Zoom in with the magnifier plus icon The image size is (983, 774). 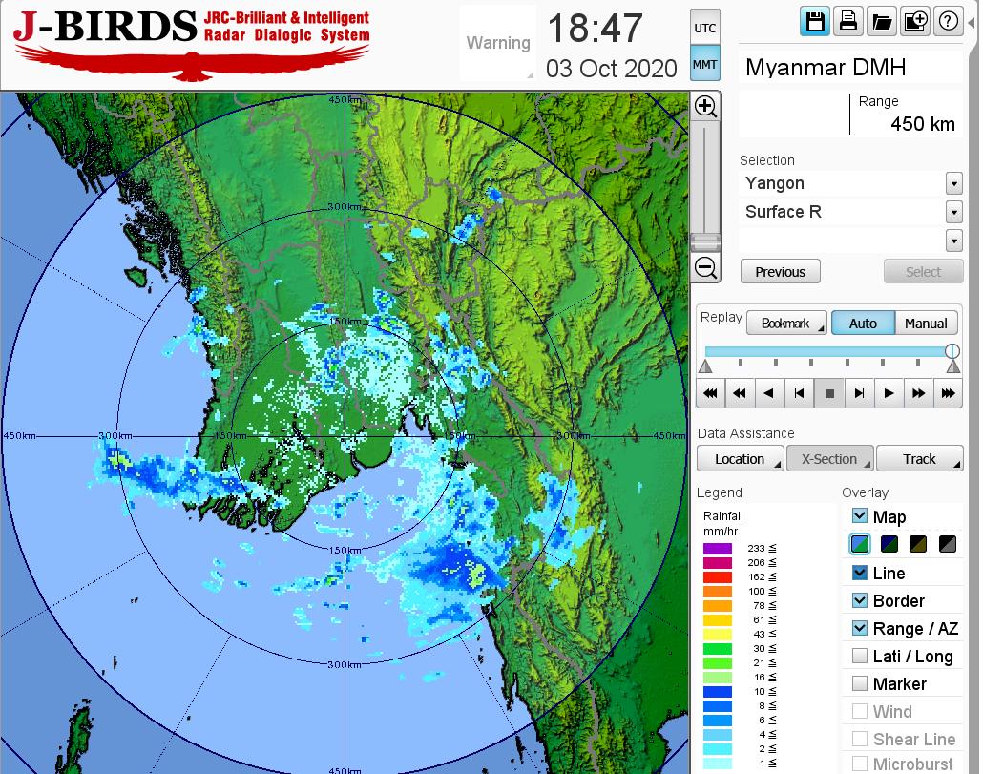(x=705, y=106)
